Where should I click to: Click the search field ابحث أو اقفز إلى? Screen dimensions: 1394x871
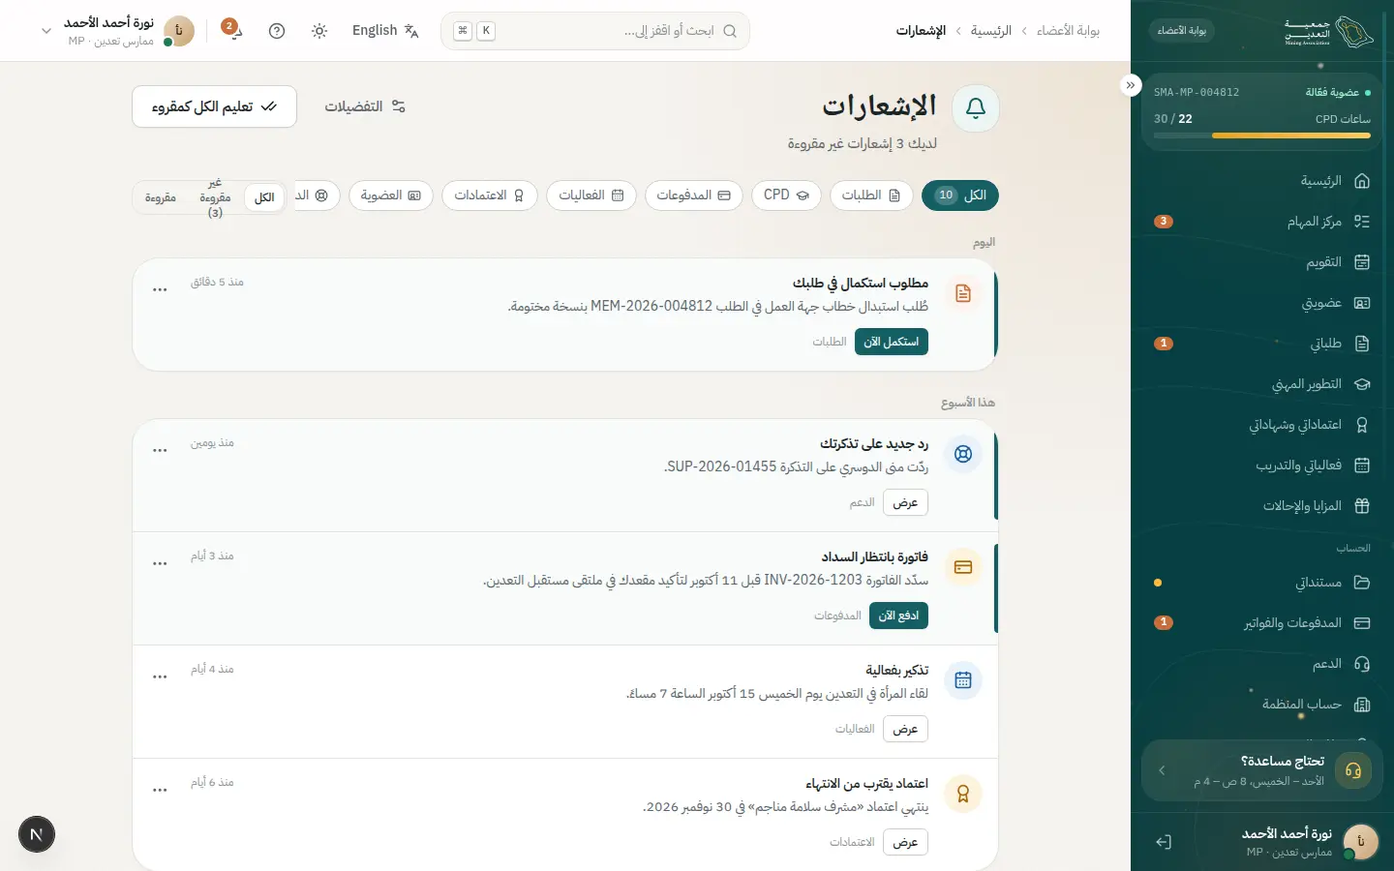click(595, 31)
